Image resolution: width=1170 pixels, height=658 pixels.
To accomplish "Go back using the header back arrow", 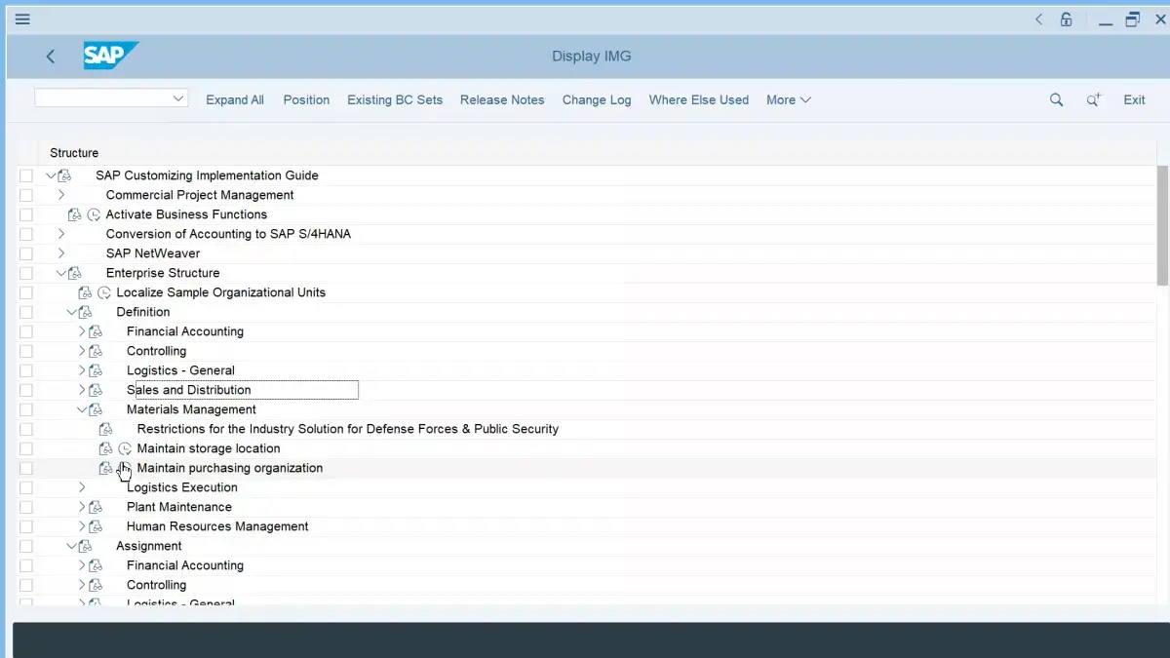I will pyautogui.click(x=51, y=57).
